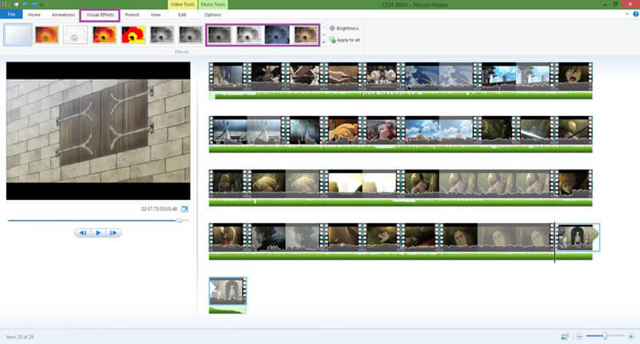Select the No effect blank thumbnail

pyautogui.click(x=18, y=34)
